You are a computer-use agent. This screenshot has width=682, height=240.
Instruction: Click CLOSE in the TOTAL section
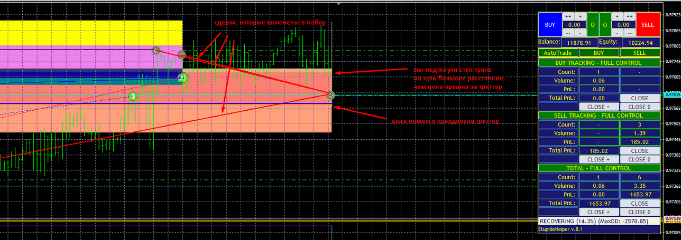point(640,204)
